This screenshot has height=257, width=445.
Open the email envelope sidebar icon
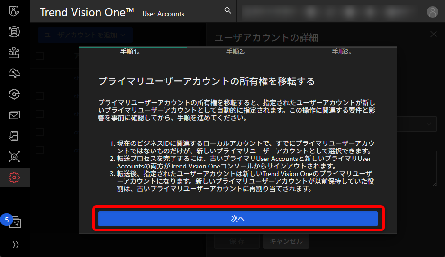[14, 115]
